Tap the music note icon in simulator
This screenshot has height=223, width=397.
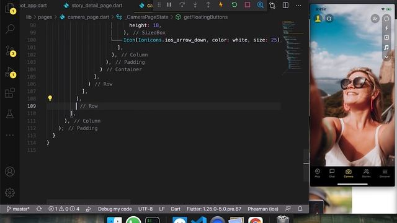click(386, 47)
